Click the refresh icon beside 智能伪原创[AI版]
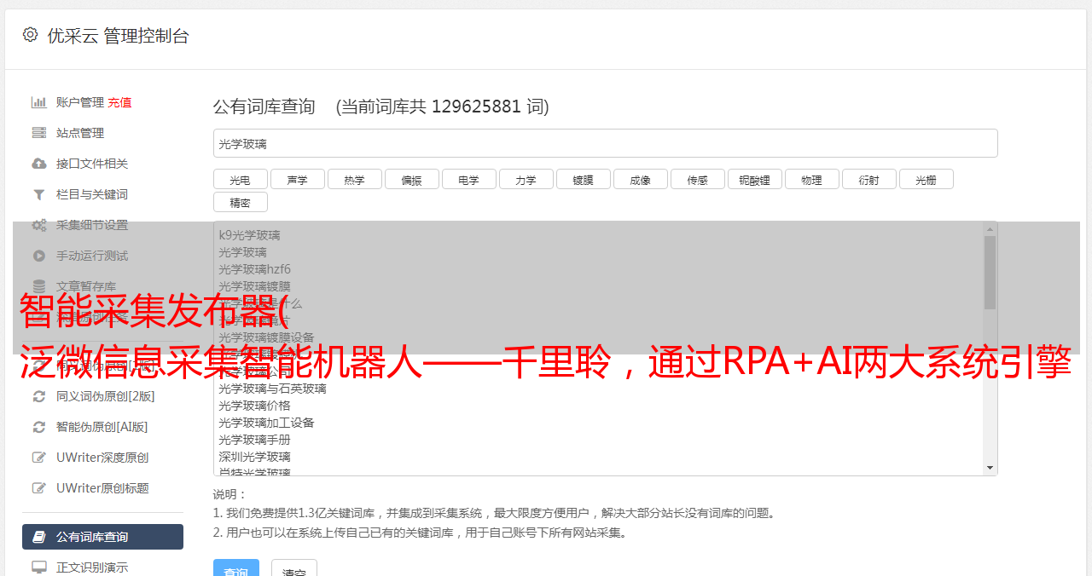Screen dimensions: 1092x576 (x=38, y=427)
